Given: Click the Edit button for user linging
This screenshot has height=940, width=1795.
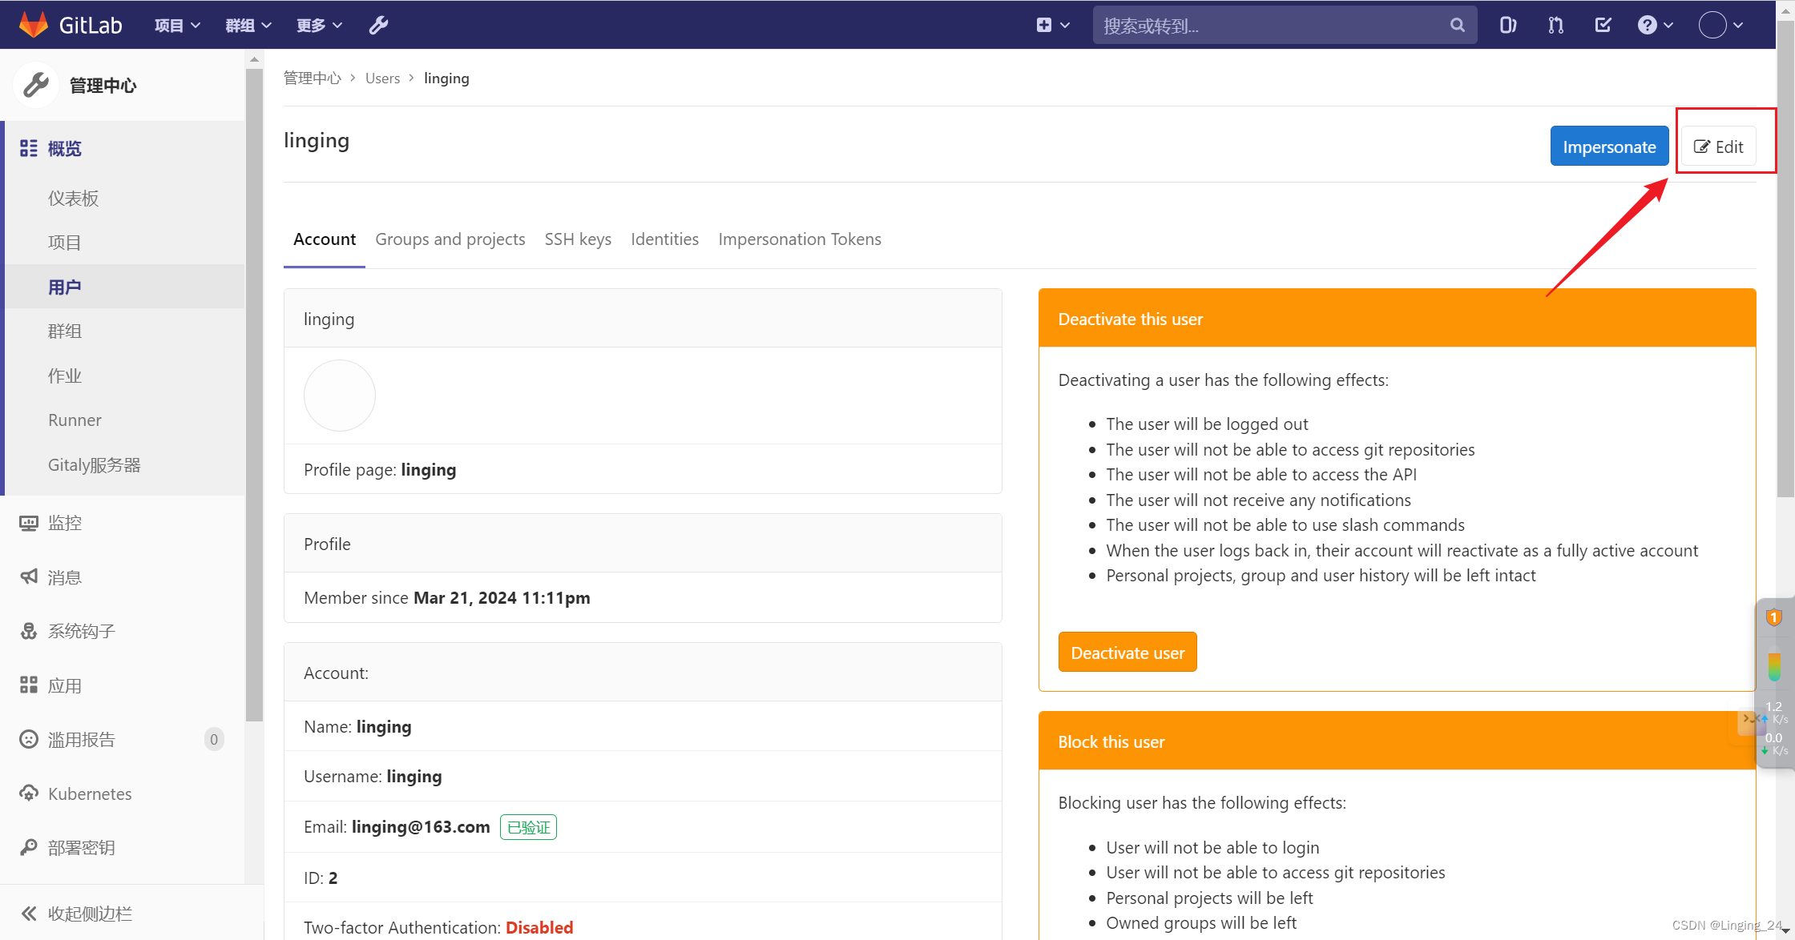Looking at the screenshot, I should 1720,146.
